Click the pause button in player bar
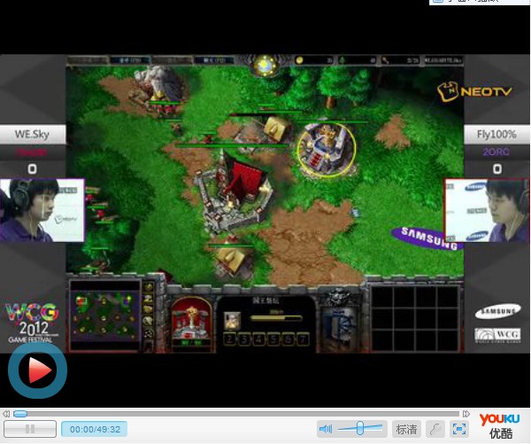The image size is (531, 444). pos(30,429)
